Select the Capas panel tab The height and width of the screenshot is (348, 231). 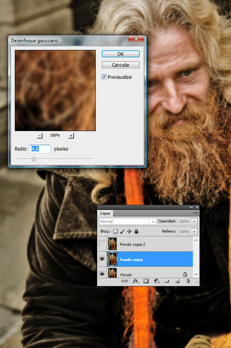pyautogui.click(x=105, y=213)
